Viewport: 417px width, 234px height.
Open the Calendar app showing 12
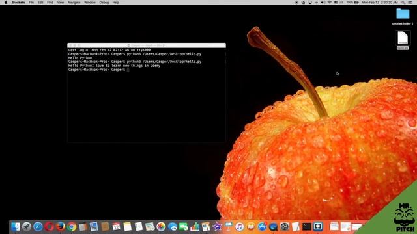pyautogui.click(x=116, y=227)
